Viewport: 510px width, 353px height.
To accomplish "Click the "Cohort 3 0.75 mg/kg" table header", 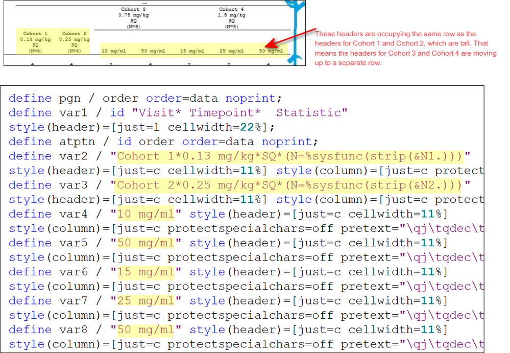I will 133,18.
